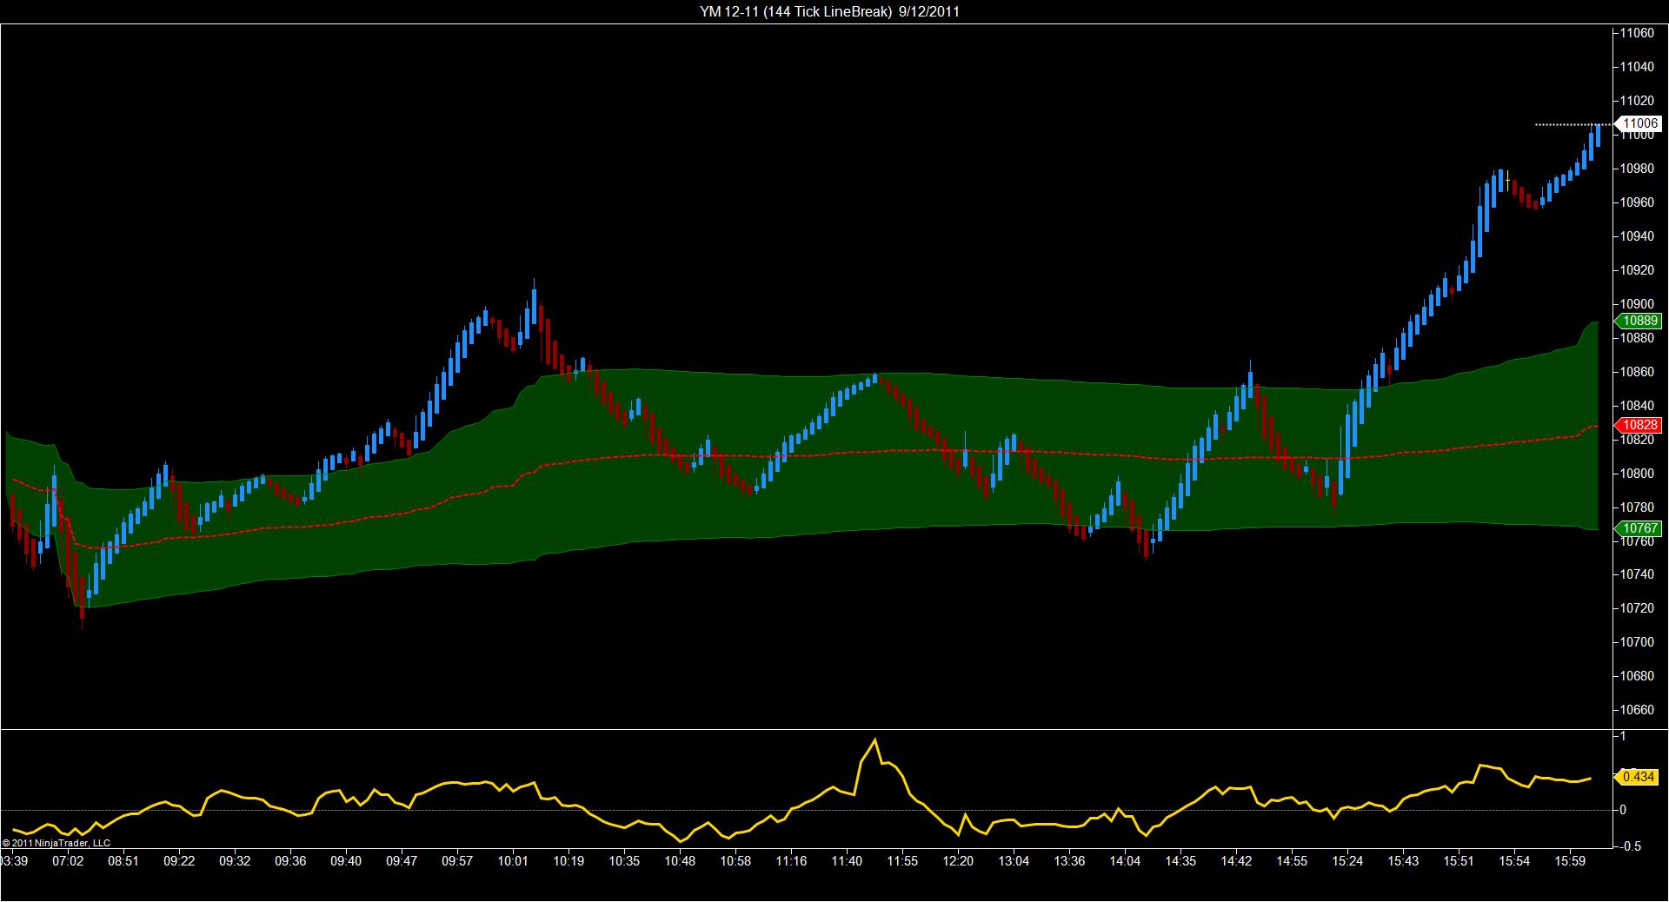Select the 10660 price level label
The image size is (1669, 902).
[x=1636, y=710]
